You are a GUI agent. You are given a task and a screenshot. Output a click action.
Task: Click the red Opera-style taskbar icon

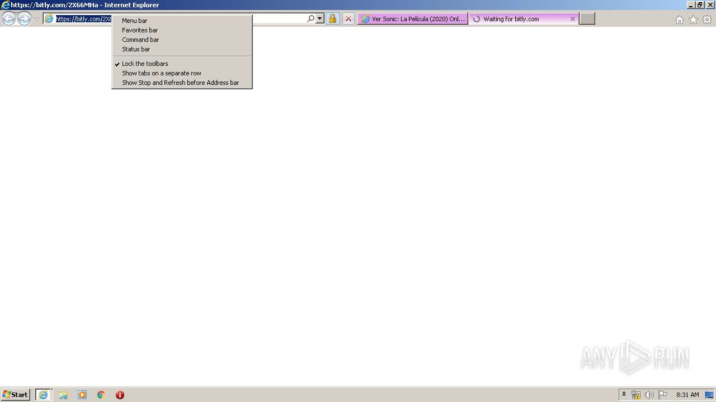[120, 395]
